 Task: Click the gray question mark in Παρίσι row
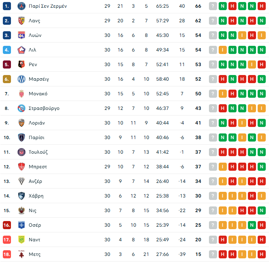[213, 137]
